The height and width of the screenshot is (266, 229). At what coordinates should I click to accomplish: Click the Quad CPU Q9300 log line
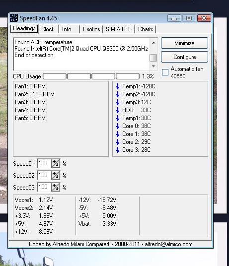81,49
